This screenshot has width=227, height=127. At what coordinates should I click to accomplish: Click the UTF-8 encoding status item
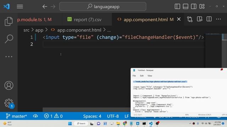tap(113, 116)
